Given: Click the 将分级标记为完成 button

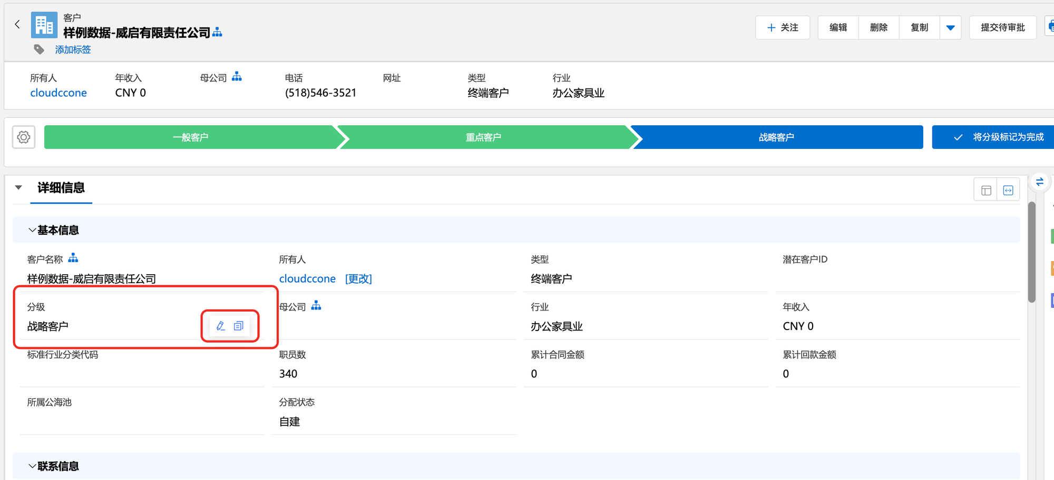Looking at the screenshot, I should click(999, 137).
